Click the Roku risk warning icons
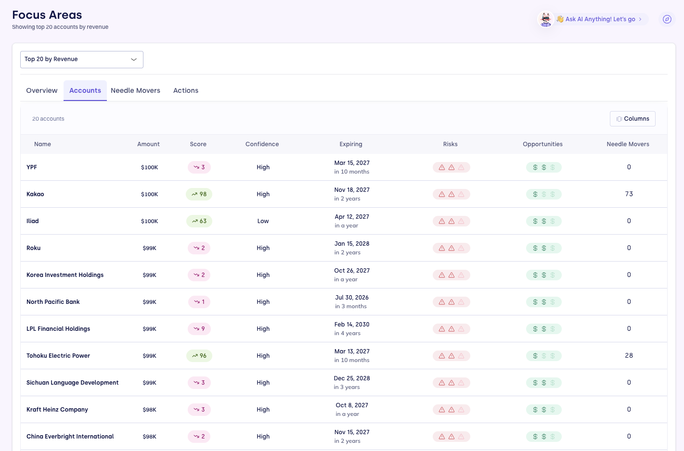684x451 pixels. click(x=452, y=248)
